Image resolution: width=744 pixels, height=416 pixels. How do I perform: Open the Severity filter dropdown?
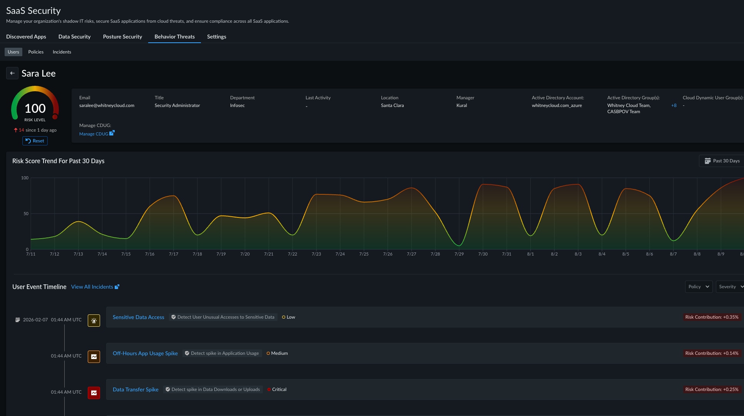pos(730,287)
